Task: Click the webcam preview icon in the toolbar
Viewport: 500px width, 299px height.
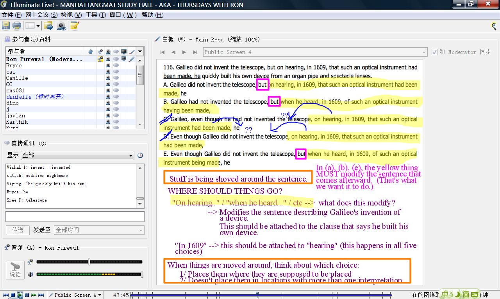Action: [61, 26]
